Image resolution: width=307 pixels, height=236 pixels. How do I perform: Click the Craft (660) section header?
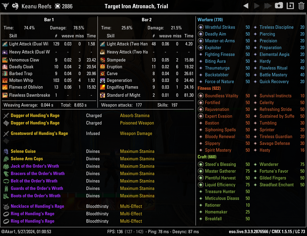coord(207,157)
